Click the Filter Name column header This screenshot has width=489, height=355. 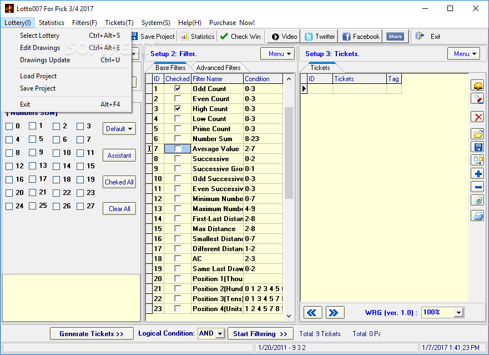point(217,79)
